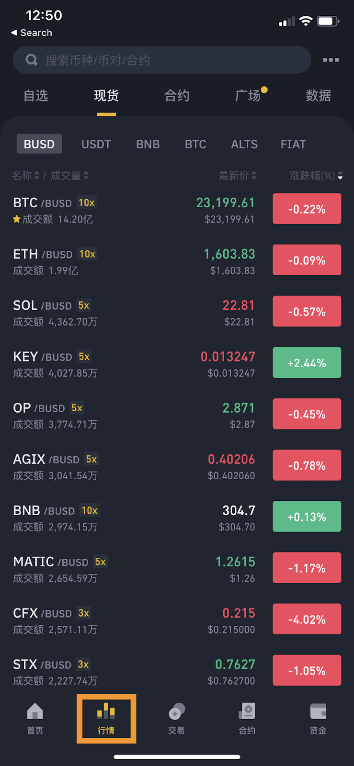Image resolution: width=354 pixels, height=766 pixels.
Task: Open the 交易 trade icon
Action: coord(176,712)
